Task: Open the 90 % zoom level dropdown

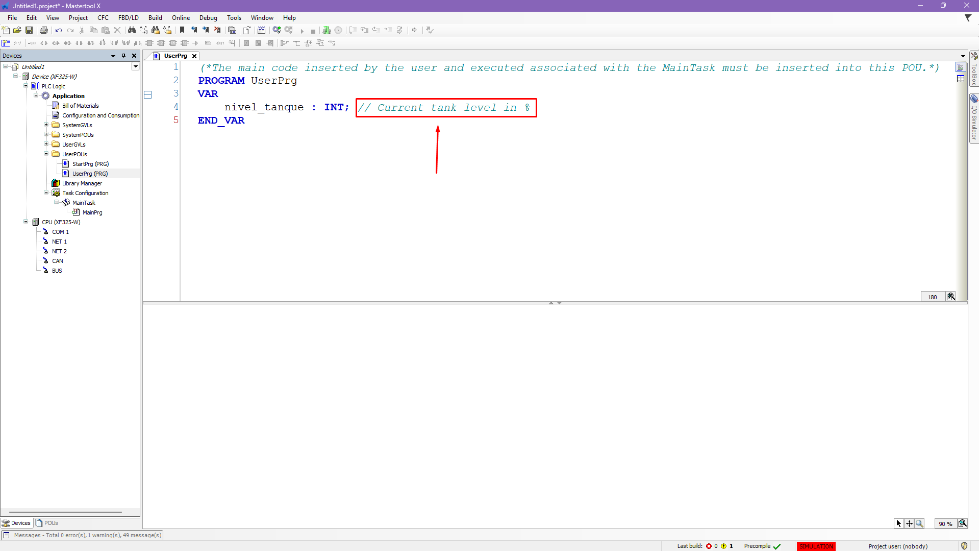Action: [x=945, y=523]
